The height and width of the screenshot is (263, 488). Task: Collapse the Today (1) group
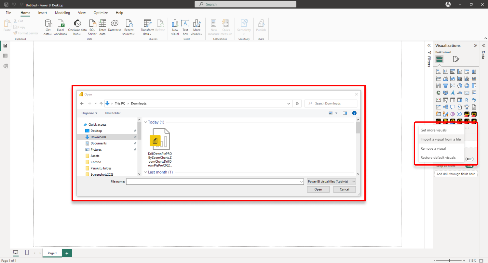point(145,122)
